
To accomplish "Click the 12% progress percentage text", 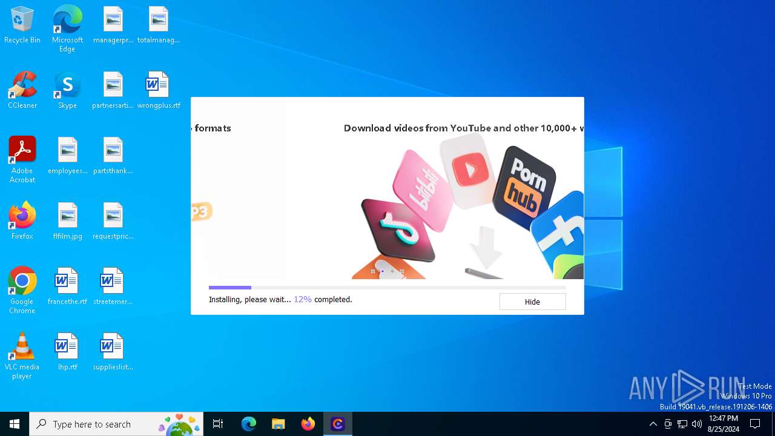I will click(303, 300).
